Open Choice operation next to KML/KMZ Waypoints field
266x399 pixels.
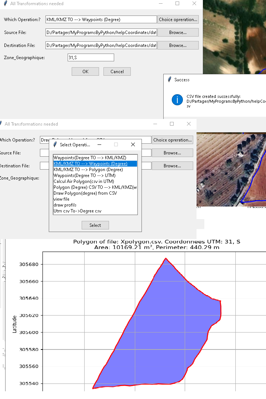178,20
